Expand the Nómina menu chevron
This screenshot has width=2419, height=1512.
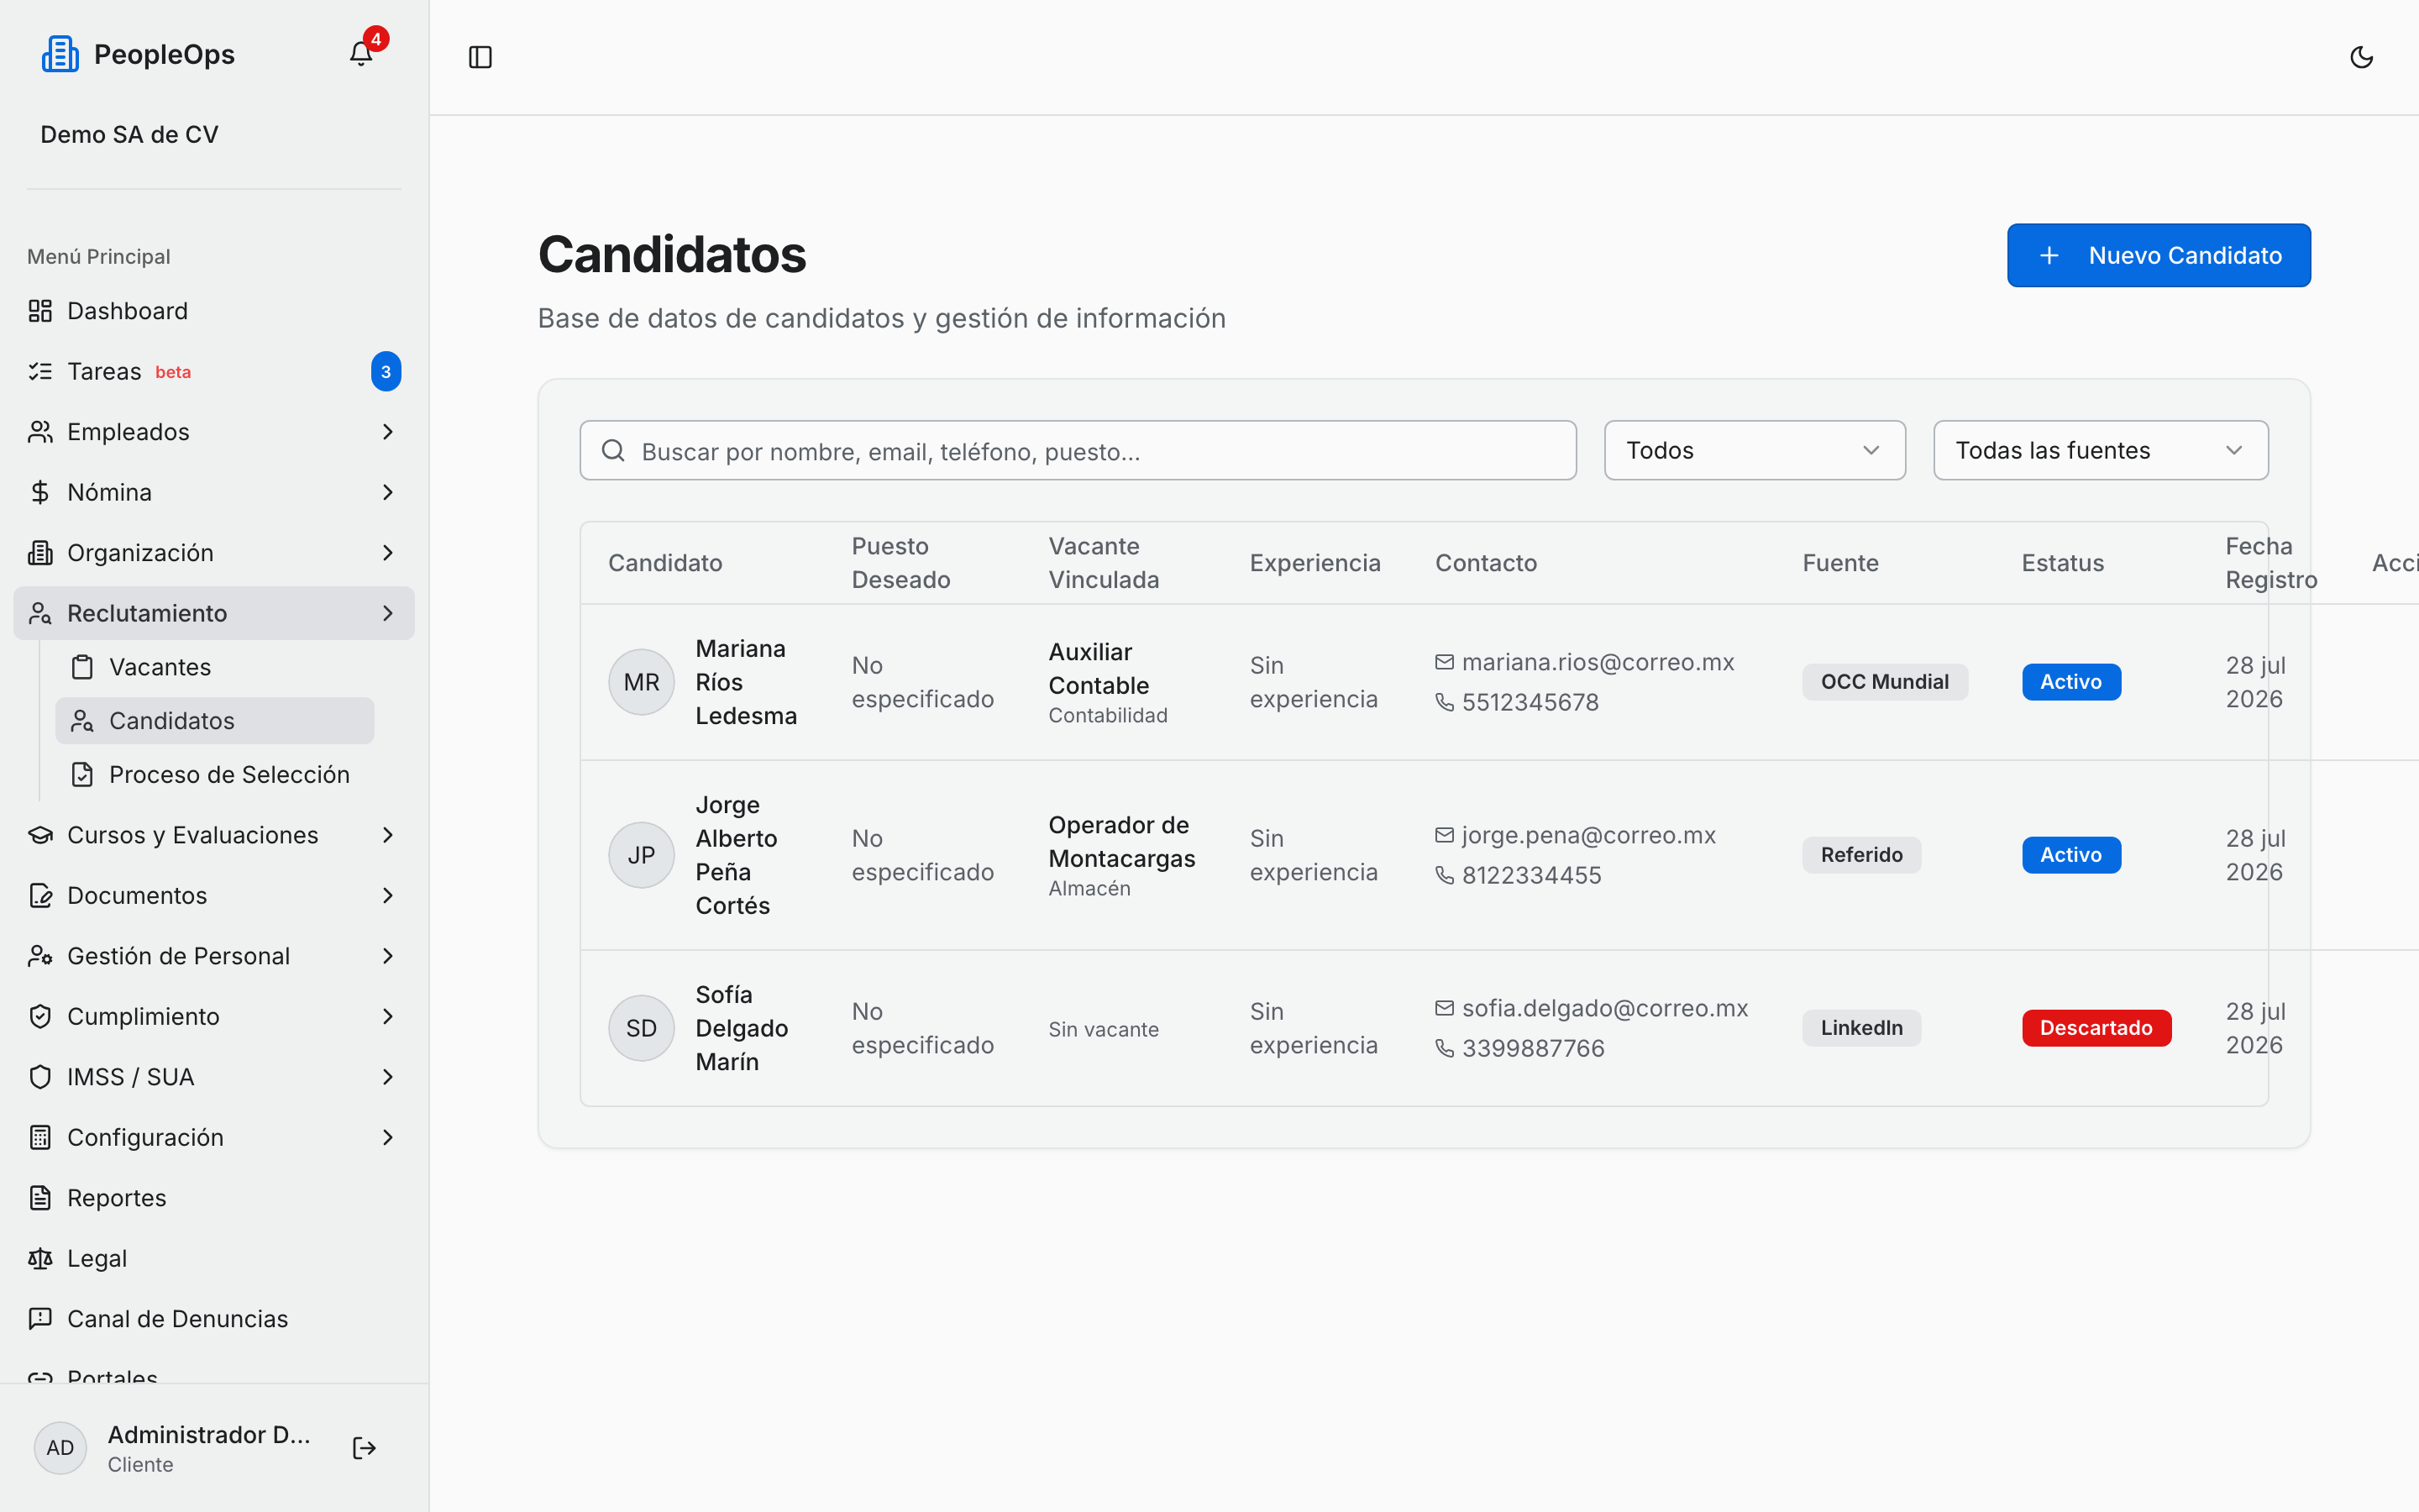(x=388, y=492)
